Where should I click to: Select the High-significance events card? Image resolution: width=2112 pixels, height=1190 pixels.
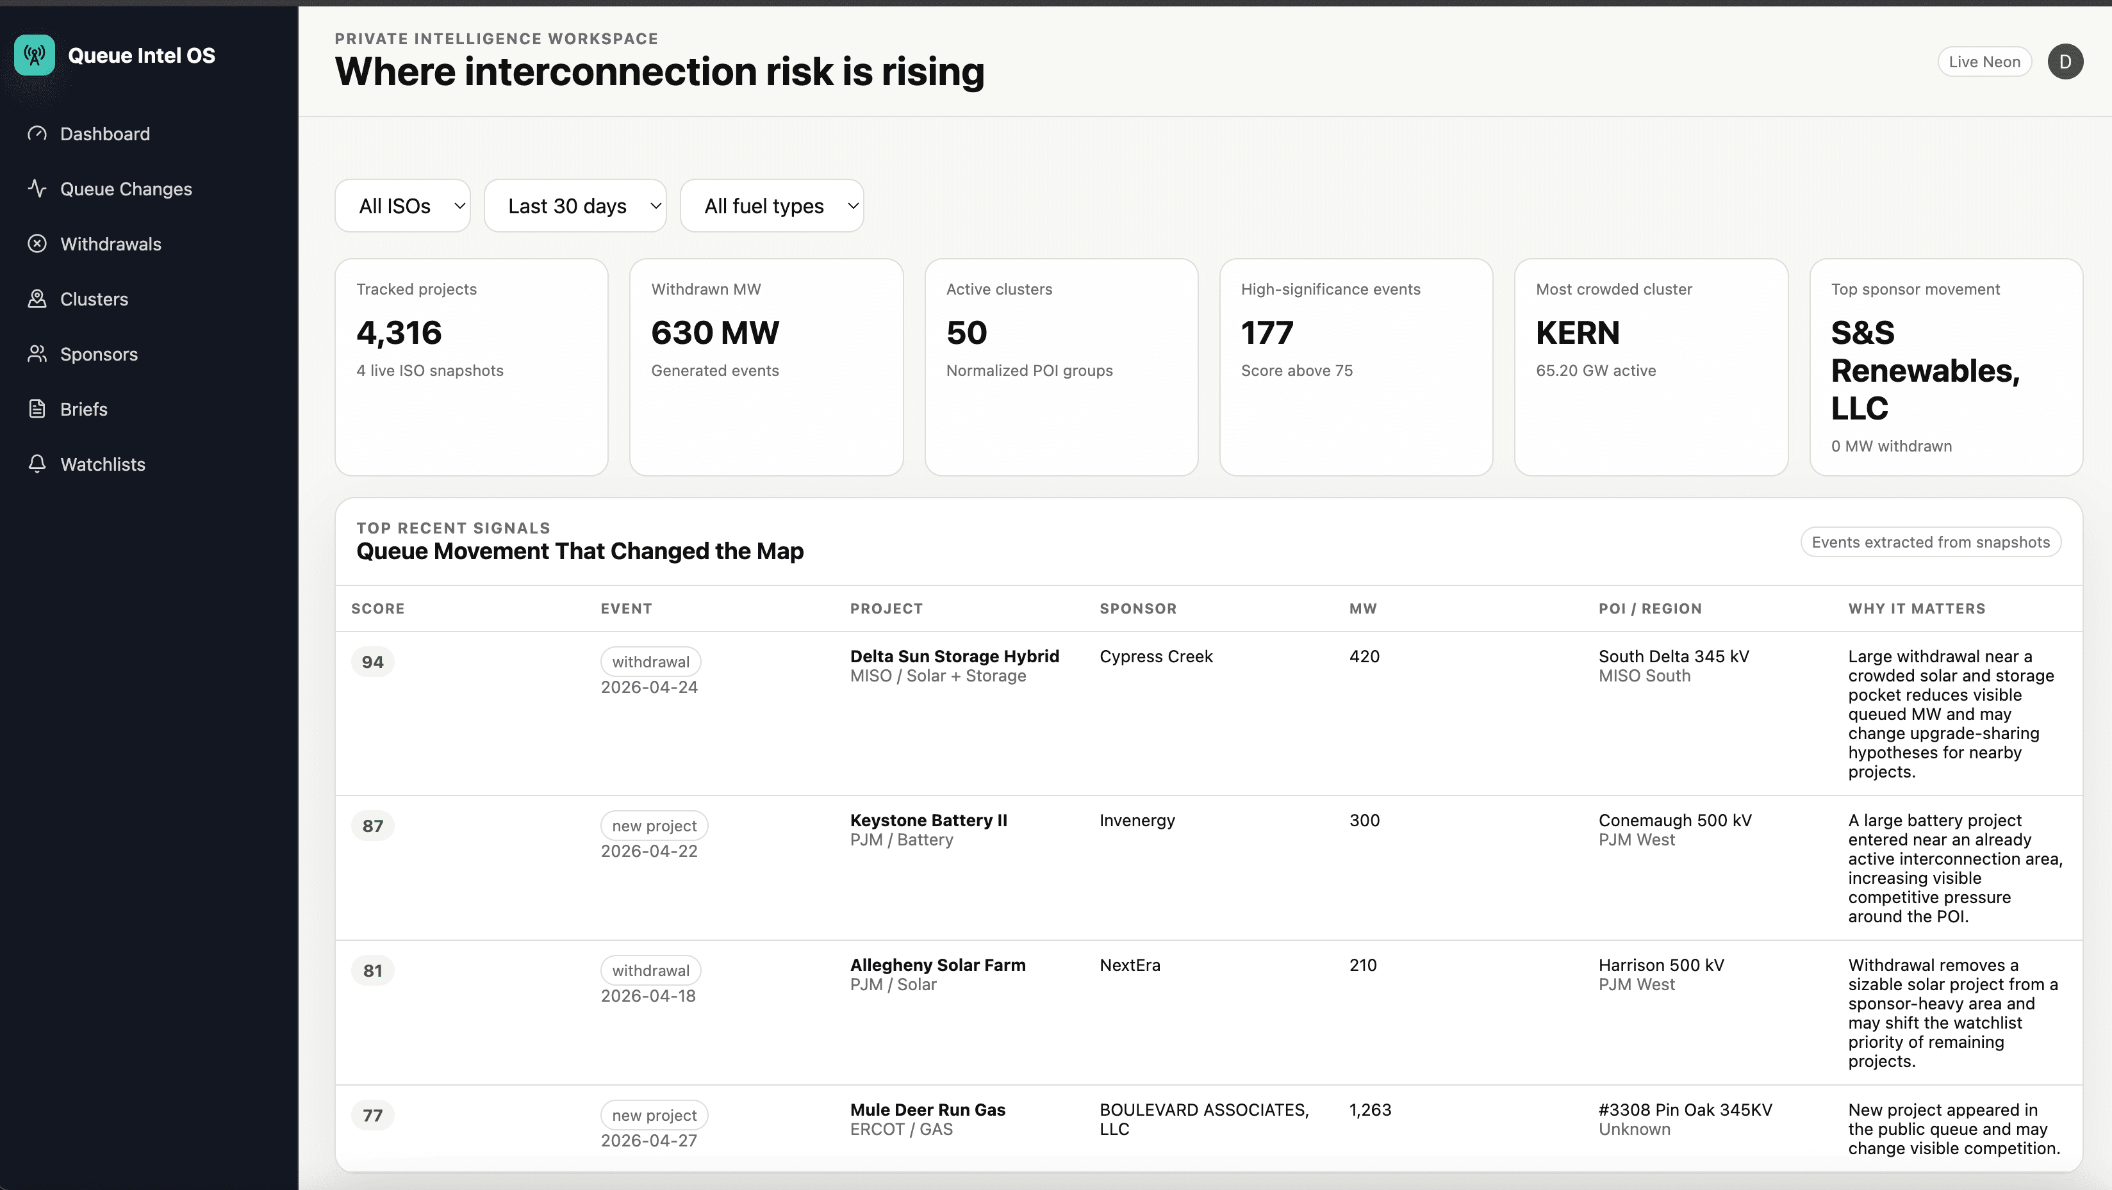tap(1356, 367)
